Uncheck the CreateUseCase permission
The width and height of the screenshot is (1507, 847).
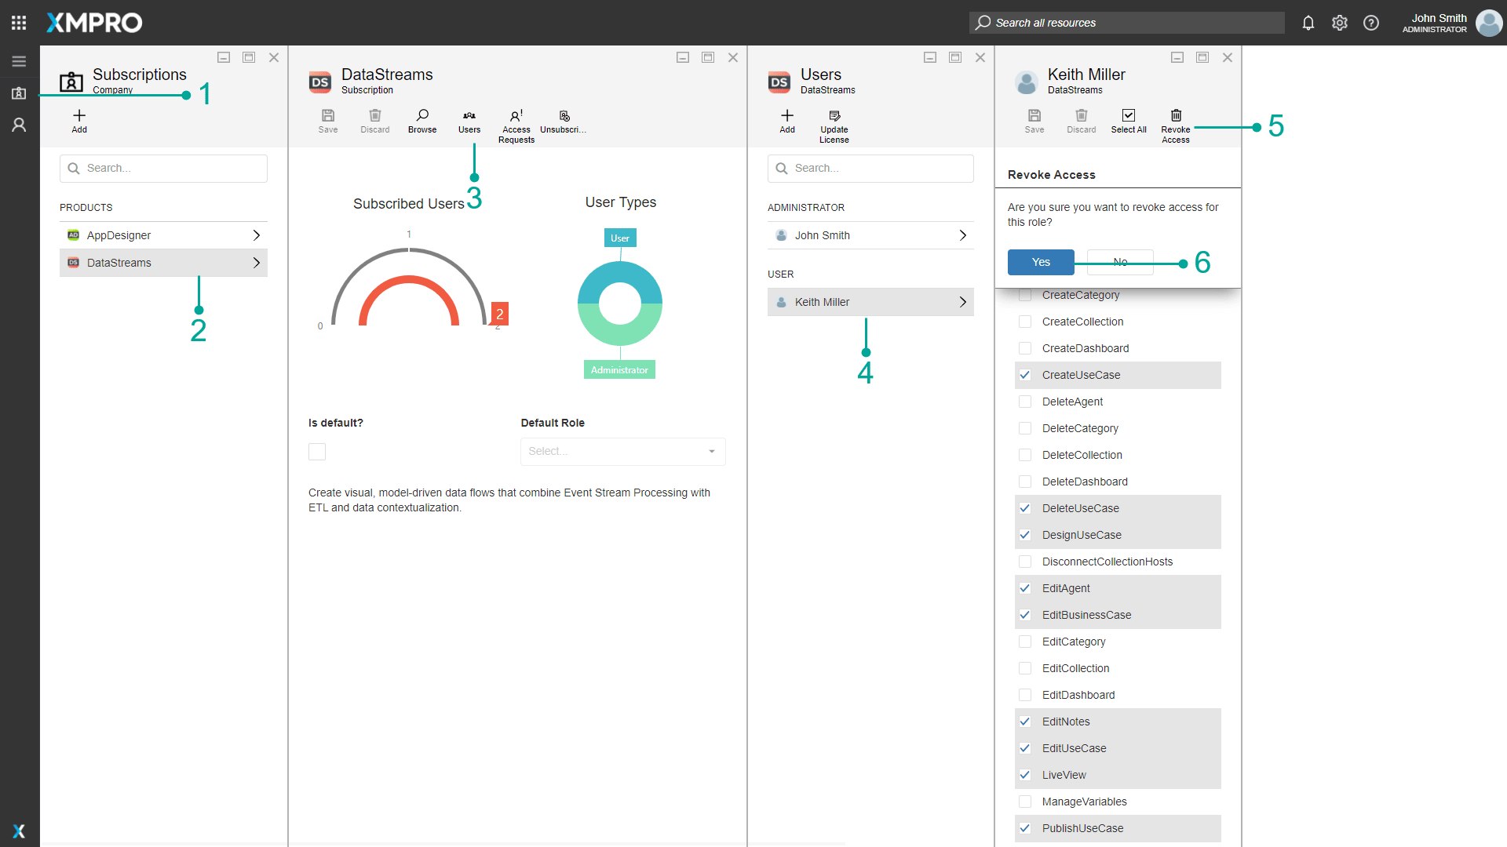coord(1025,375)
